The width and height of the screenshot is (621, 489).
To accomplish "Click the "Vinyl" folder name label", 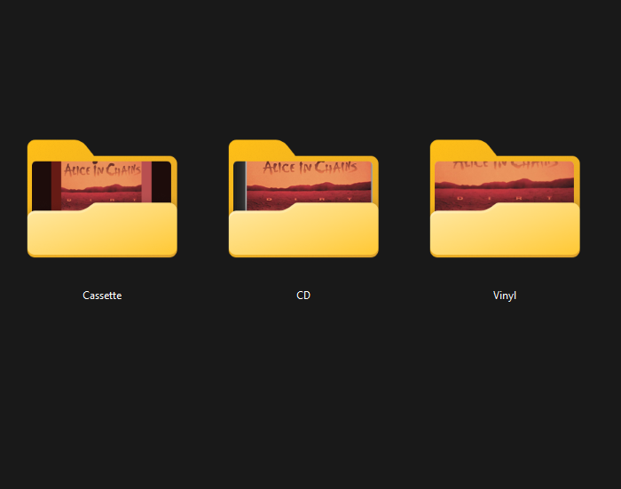I will [x=505, y=296].
